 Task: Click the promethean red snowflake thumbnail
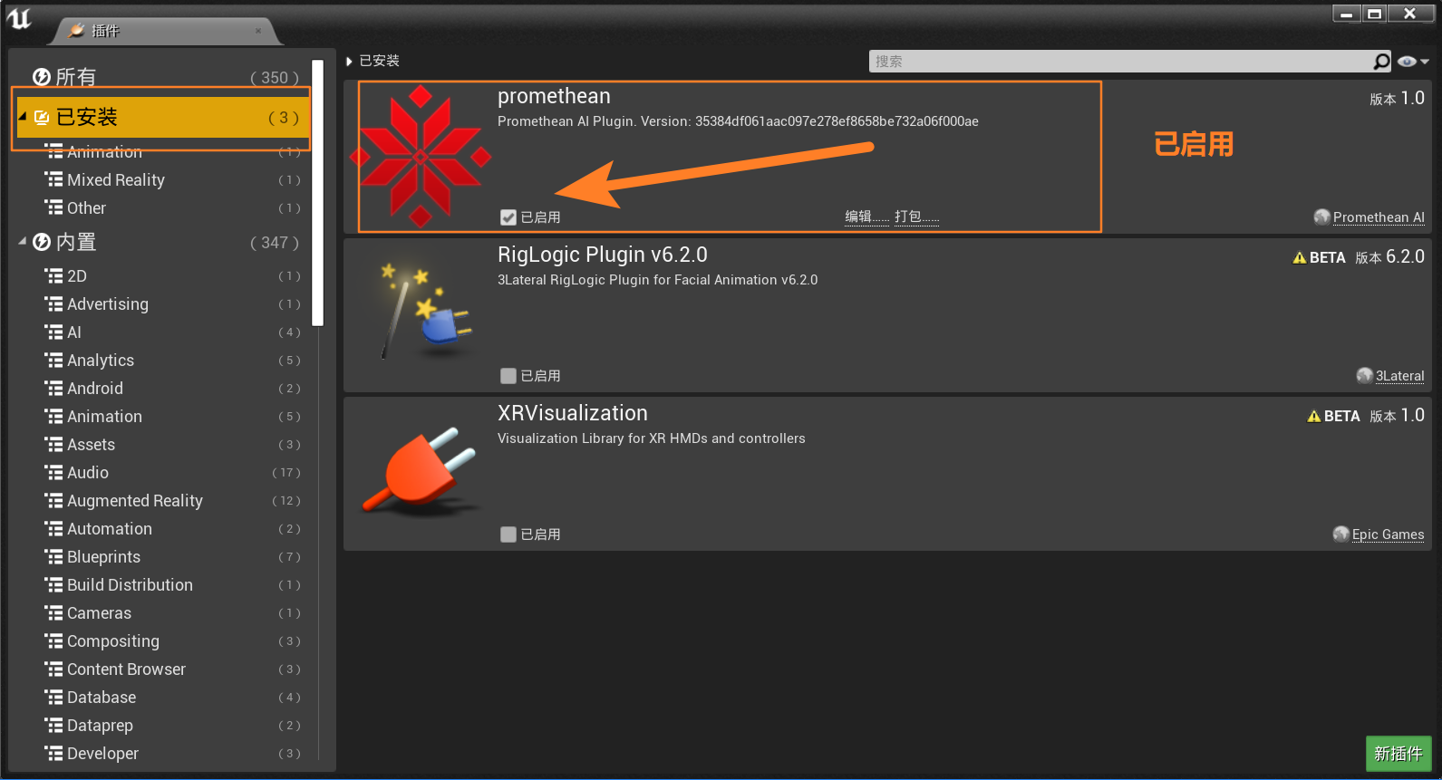421,157
